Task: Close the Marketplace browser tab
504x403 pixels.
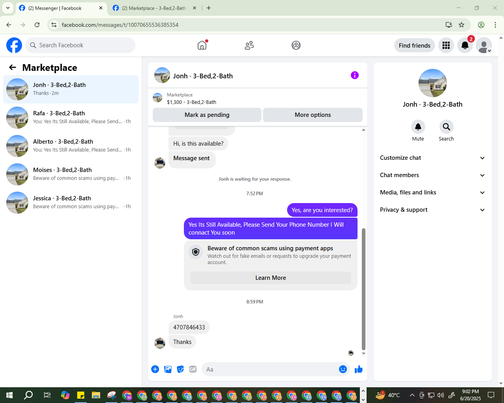Action: 195,8
